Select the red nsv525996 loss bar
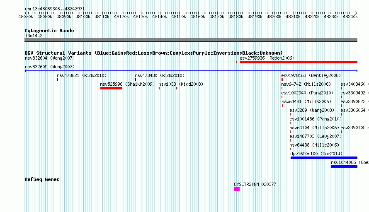 click(111, 88)
